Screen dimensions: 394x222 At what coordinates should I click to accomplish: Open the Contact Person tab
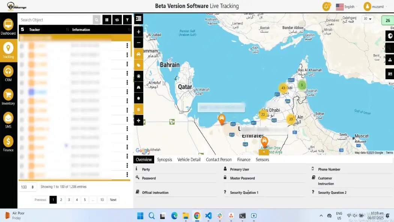219,160
